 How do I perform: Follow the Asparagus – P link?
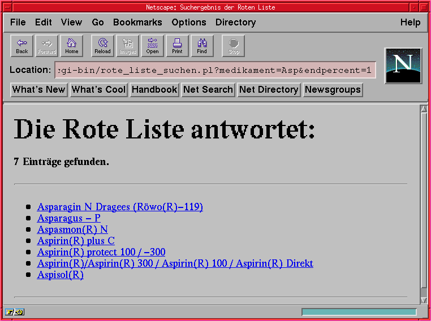[68, 218]
